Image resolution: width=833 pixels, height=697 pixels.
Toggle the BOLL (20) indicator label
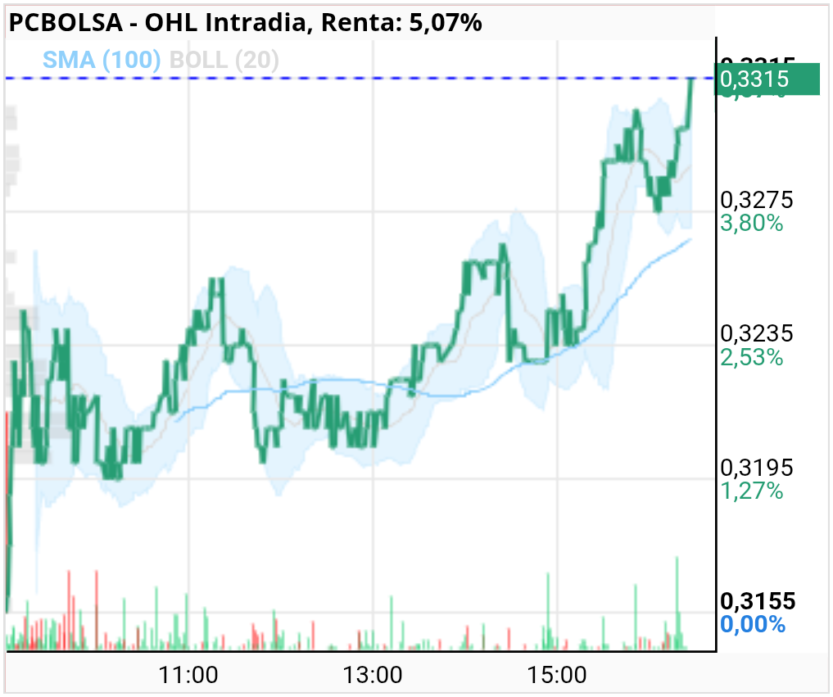(x=224, y=60)
